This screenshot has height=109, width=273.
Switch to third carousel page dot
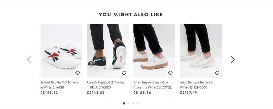(133, 103)
